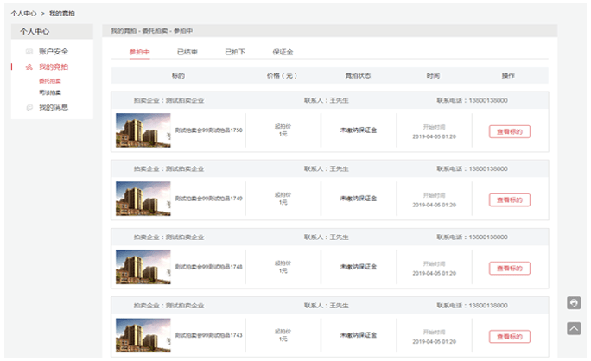Open the customer service floating icon
Screen dimensions: 591x361
574,302
